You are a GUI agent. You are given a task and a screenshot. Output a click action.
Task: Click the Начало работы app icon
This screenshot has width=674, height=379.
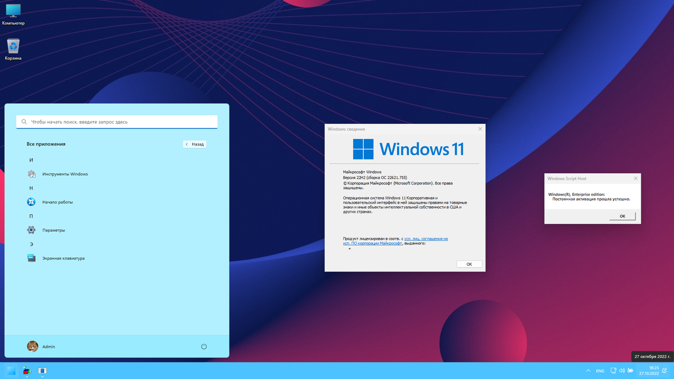coord(32,202)
